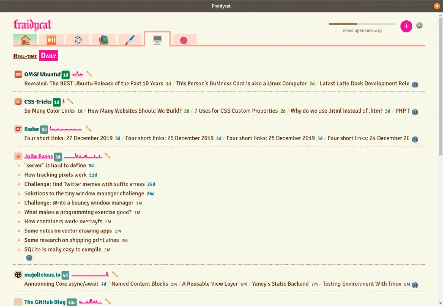Click Julia Evans activity sparkline

(x=83, y=156)
